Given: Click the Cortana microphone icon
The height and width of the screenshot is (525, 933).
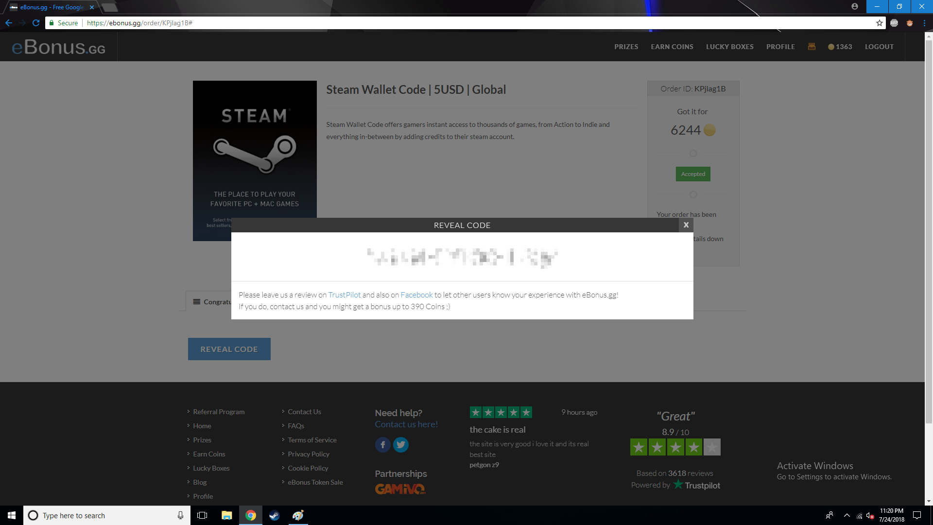Looking at the screenshot, I should click(x=180, y=515).
